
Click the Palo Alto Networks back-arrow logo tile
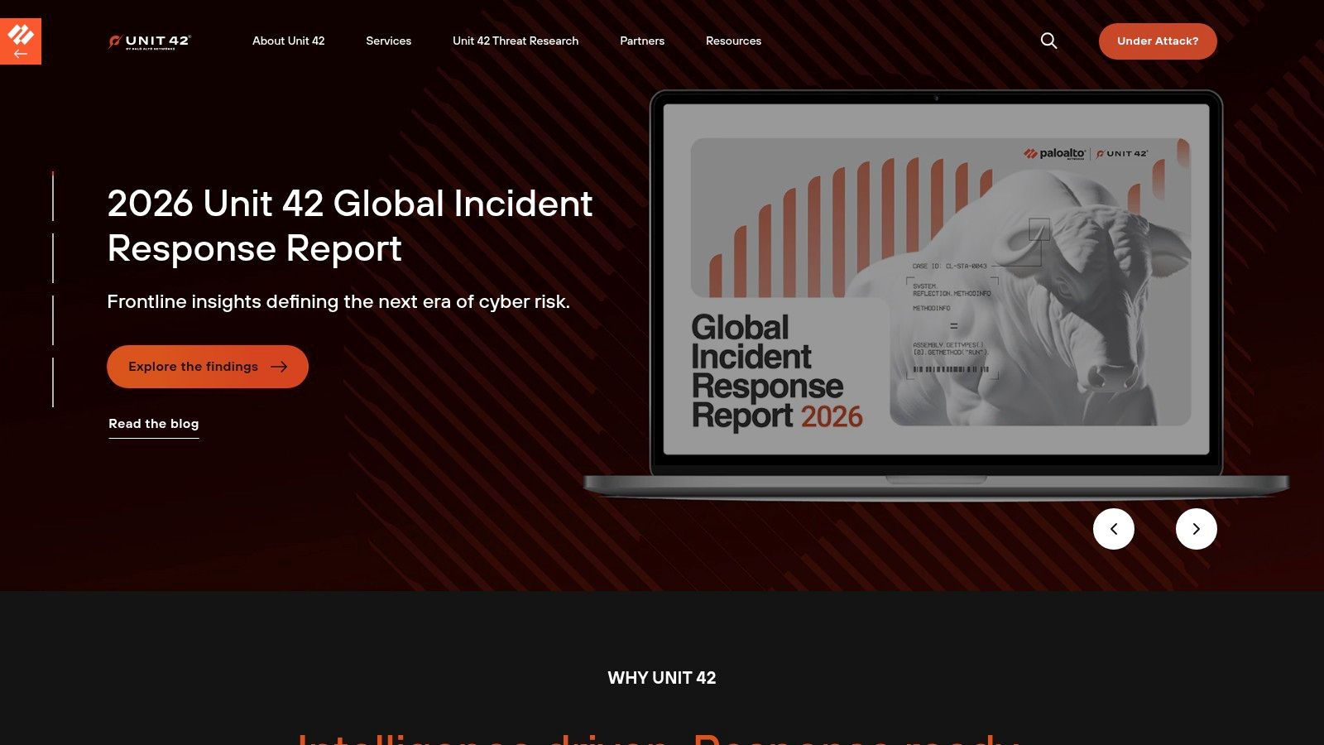[x=21, y=41]
